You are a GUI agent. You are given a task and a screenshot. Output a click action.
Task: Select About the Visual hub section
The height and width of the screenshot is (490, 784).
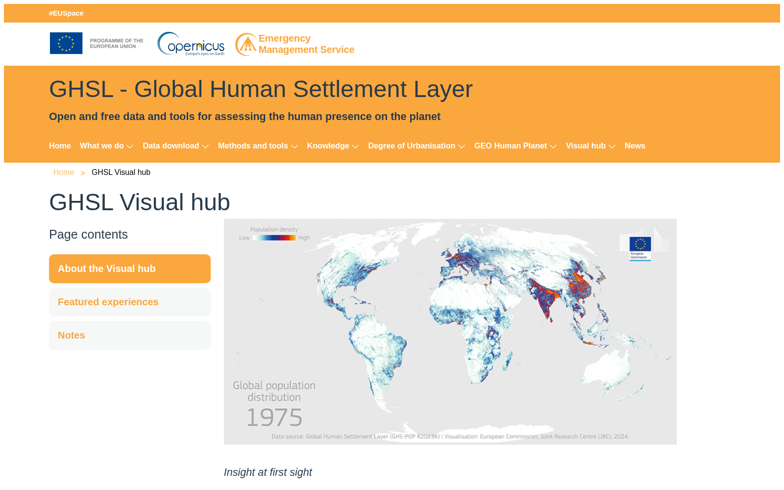[x=130, y=269]
